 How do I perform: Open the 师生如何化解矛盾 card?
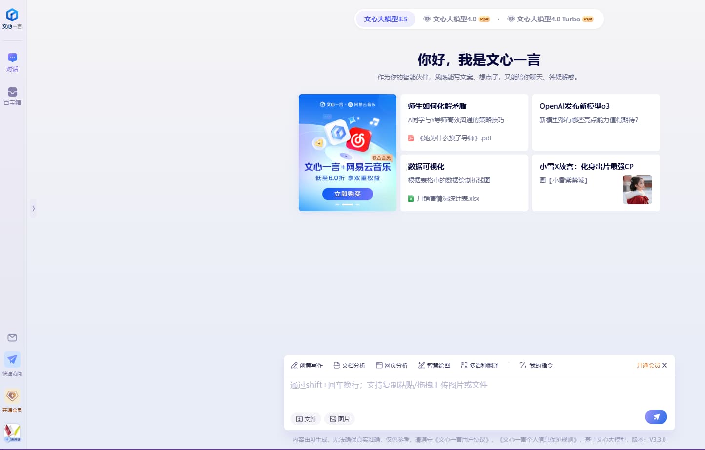coord(464,122)
